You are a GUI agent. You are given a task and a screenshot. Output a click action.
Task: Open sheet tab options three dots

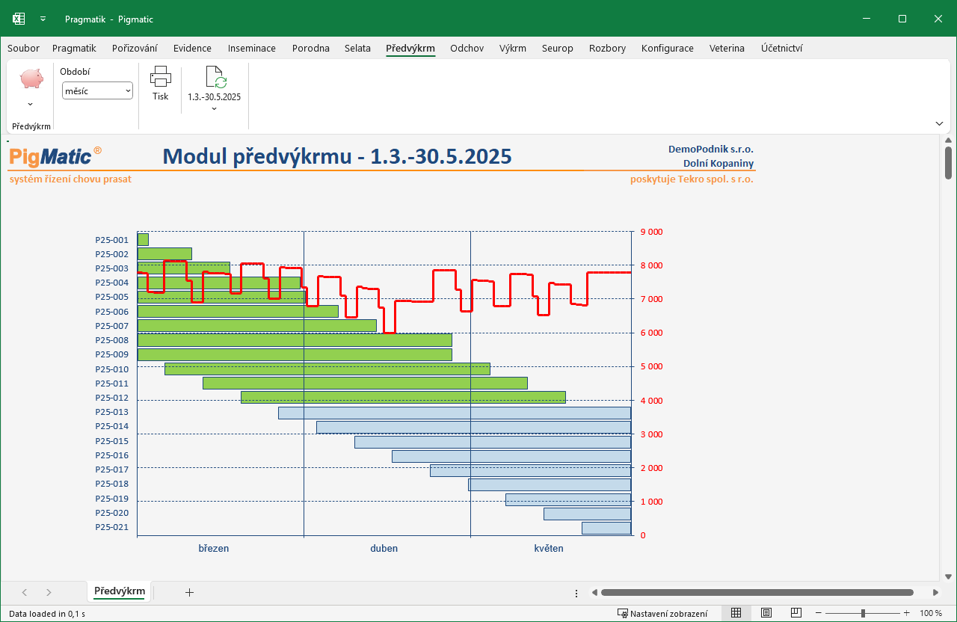[576, 593]
